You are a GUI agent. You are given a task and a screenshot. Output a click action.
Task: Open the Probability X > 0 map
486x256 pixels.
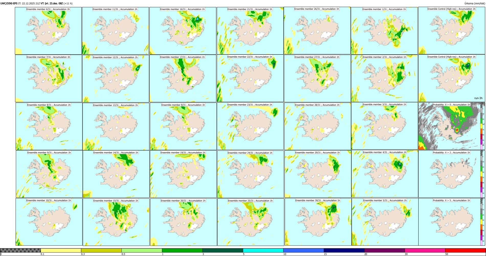click(452, 126)
